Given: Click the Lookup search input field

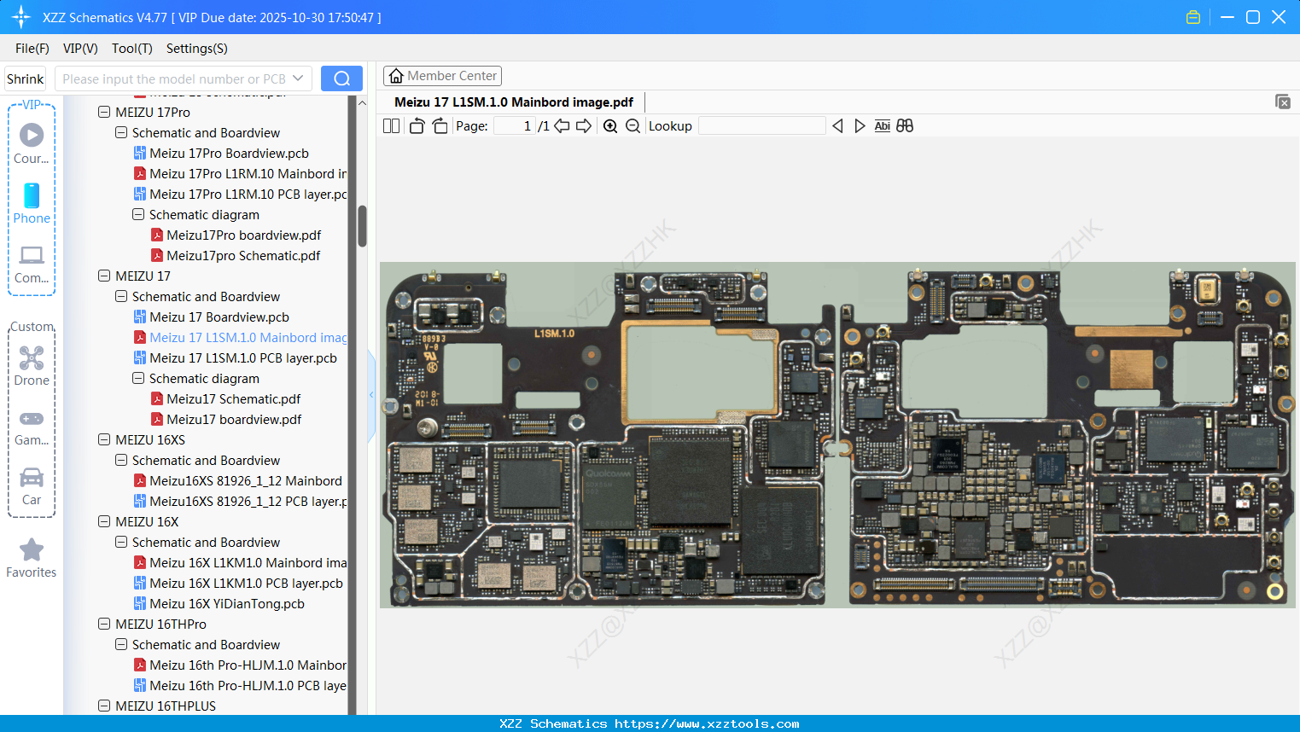Looking at the screenshot, I should [762, 125].
